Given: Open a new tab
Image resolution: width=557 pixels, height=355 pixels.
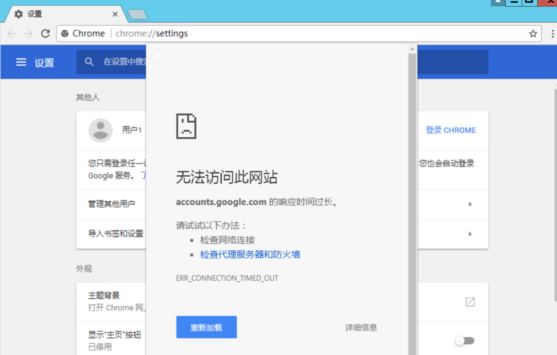Looking at the screenshot, I should coord(137,14).
